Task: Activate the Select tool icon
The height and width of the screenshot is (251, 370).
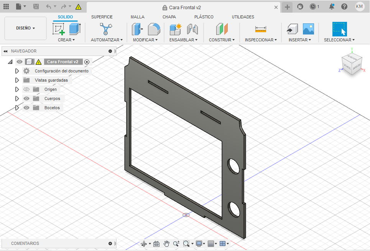Action: (x=340, y=29)
